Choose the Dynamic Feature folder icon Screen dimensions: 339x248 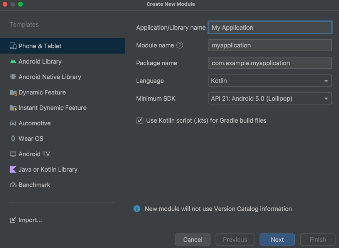[13, 93]
